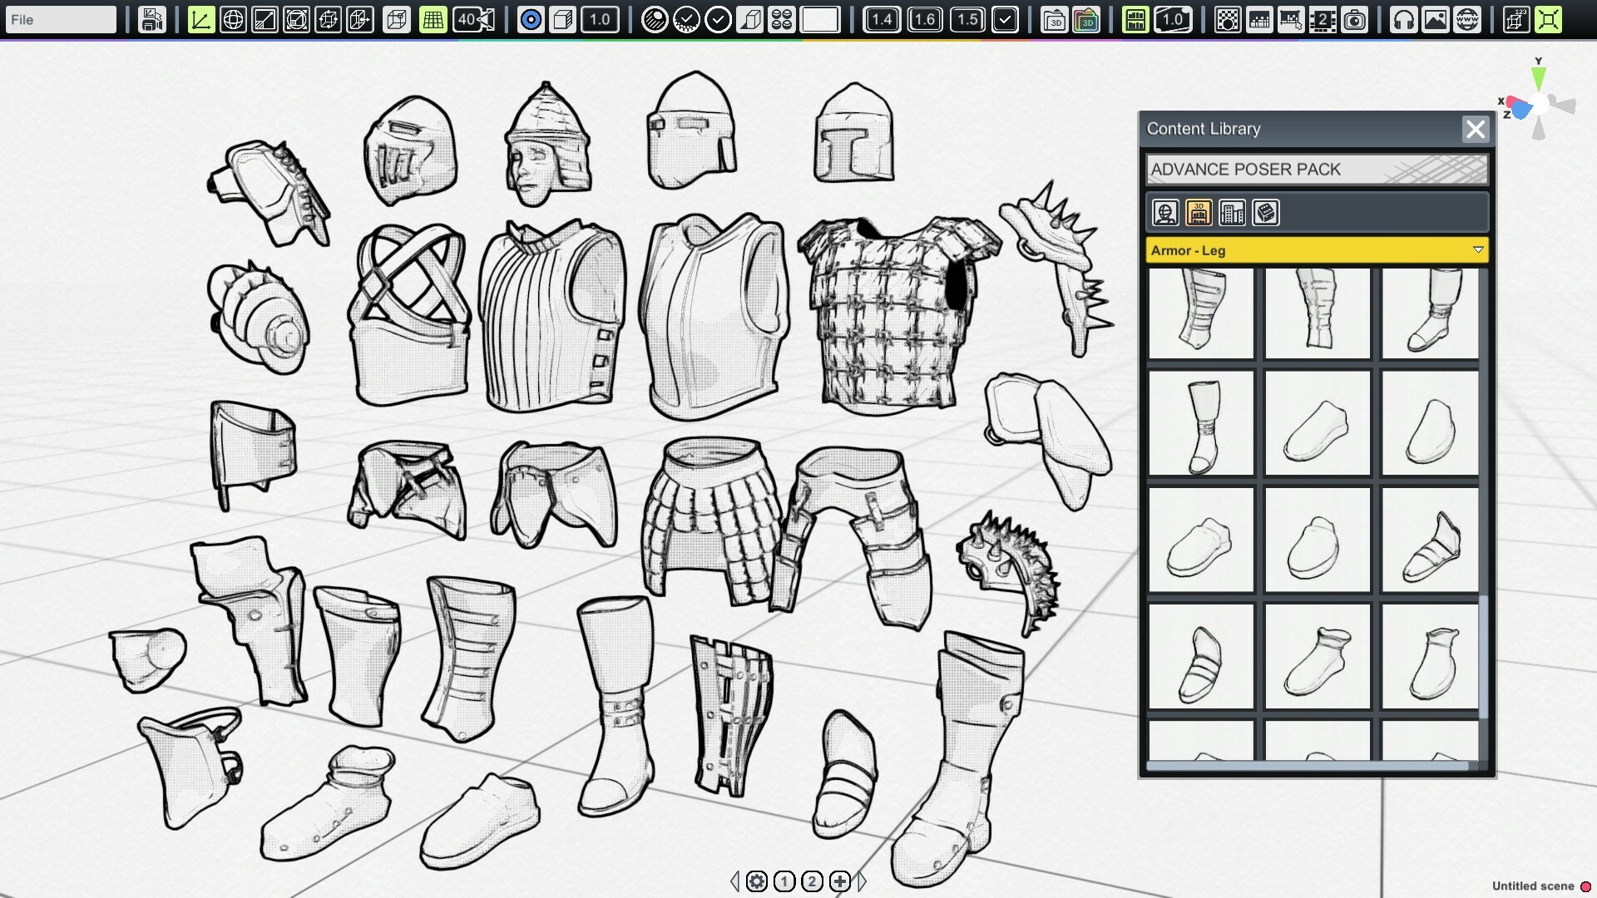Select the axis gizmo icon at toolbar left
The height and width of the screenshot is (898, 1597).
(200, 19)
